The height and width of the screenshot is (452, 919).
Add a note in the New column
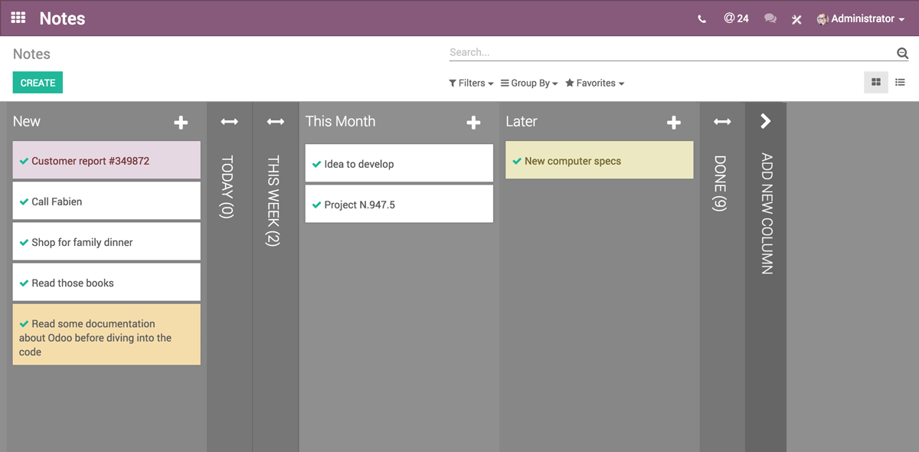click(x=181, y=123)
